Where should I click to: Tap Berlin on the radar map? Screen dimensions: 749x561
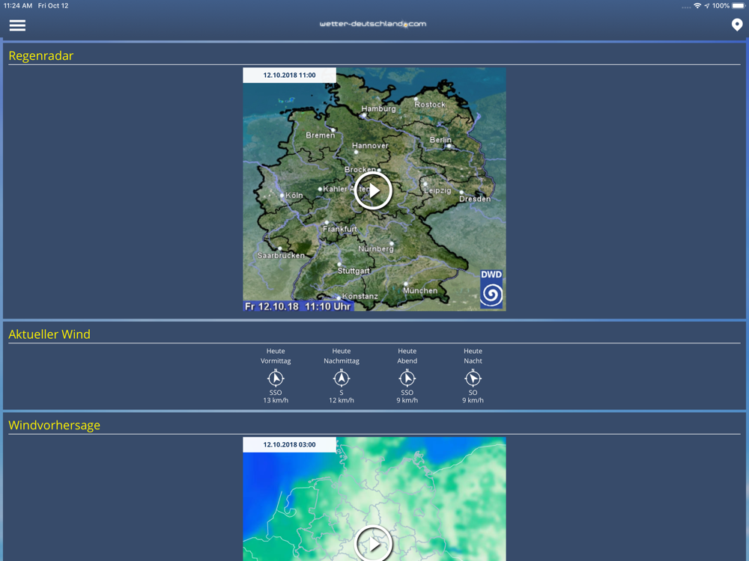coord(440,140)
